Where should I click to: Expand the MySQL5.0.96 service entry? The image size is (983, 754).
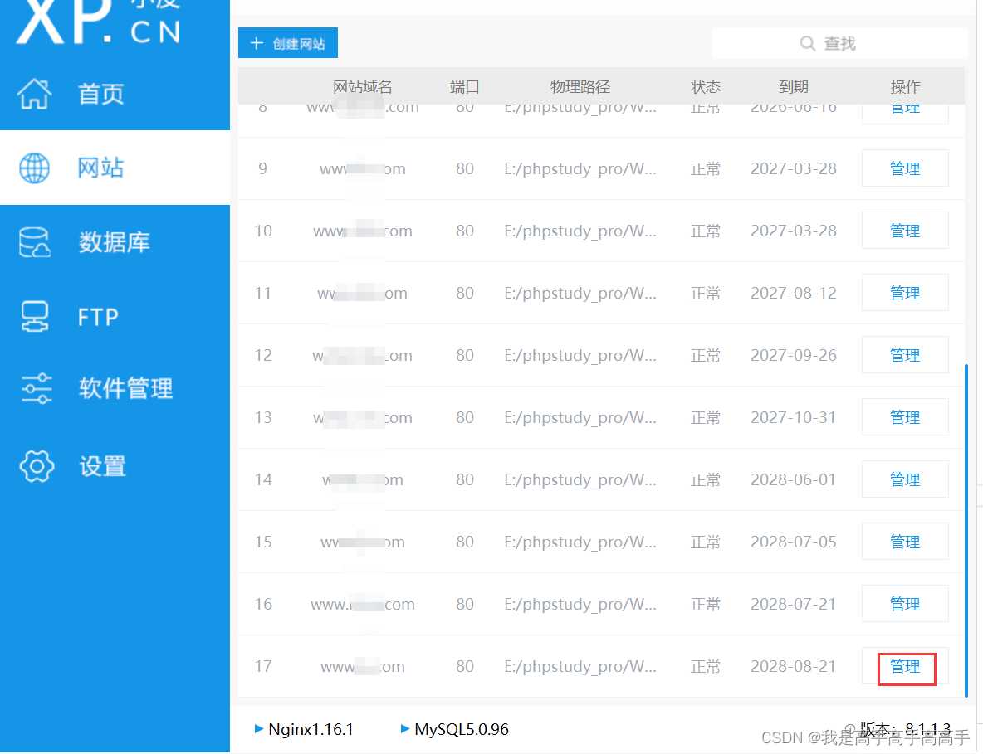point(404,729)
